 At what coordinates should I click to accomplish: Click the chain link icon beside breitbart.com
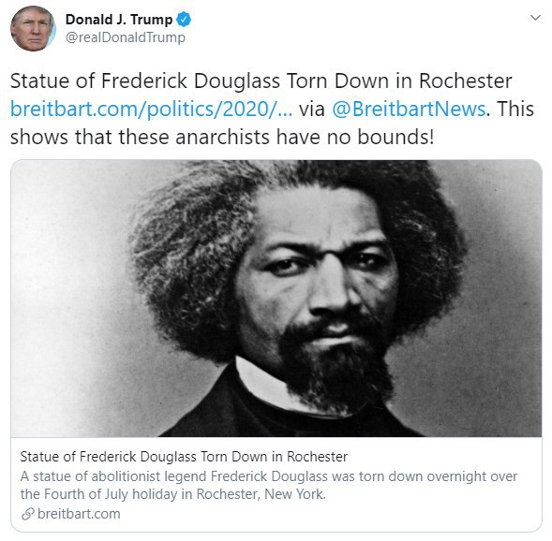[x=27, y=514]
